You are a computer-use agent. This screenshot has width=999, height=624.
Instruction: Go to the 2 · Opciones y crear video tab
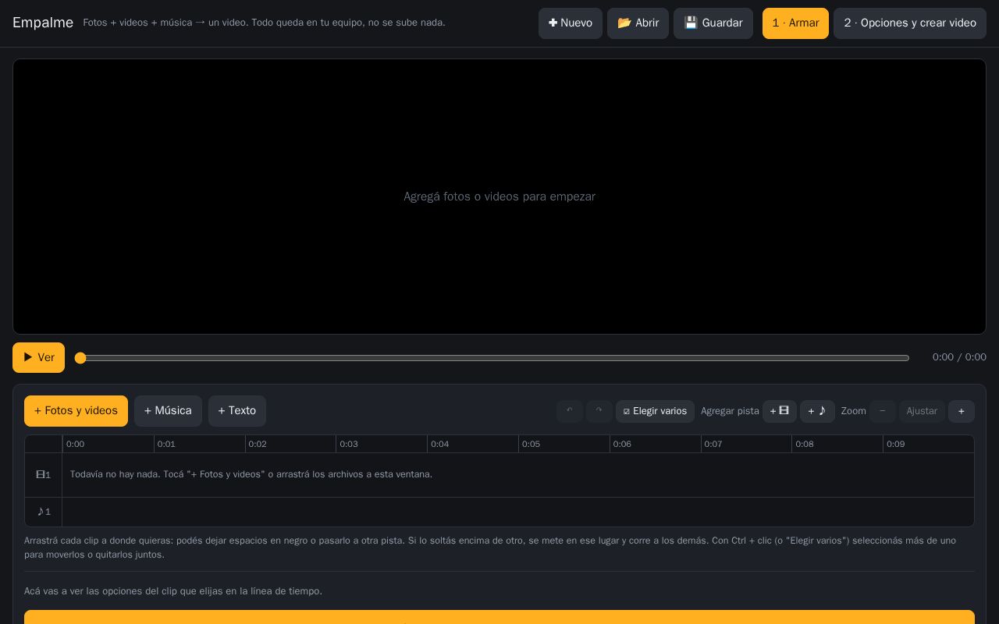(x=910, y=23)
